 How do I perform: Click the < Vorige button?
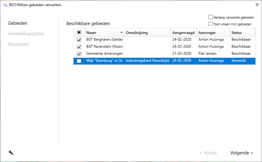coord(208,153)
